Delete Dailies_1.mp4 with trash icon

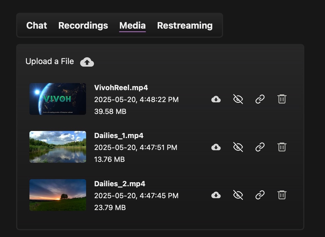coord(282,147)
